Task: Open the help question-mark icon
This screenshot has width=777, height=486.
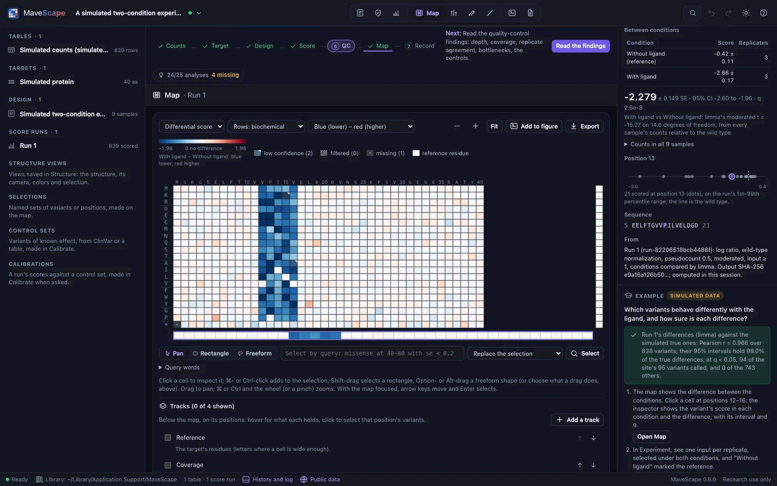Action: (763, 13)
